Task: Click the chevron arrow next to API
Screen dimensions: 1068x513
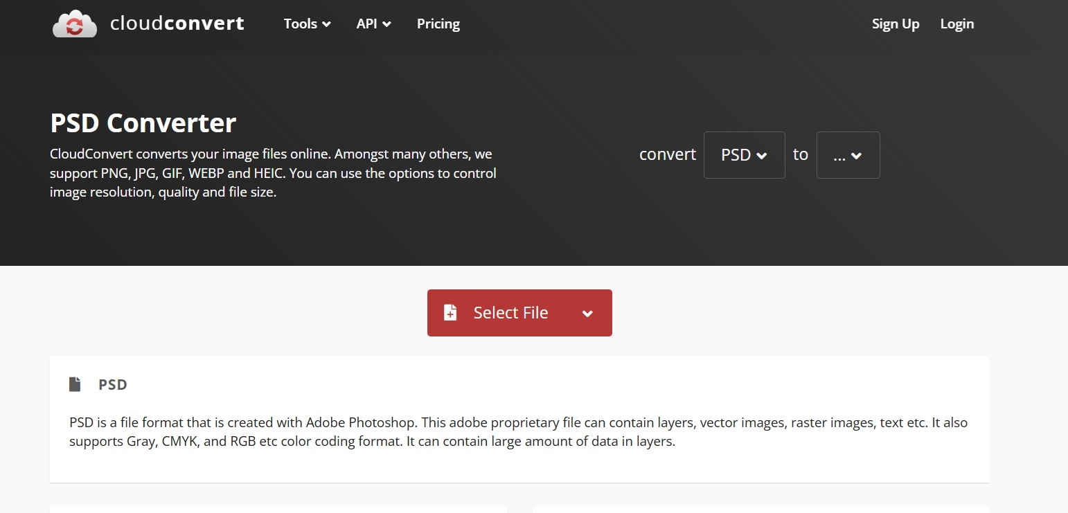Action: (386, 24)
